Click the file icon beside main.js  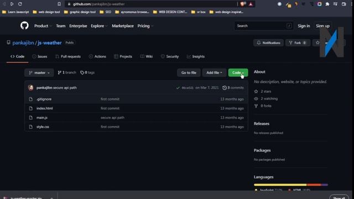[x=31, y=118]
